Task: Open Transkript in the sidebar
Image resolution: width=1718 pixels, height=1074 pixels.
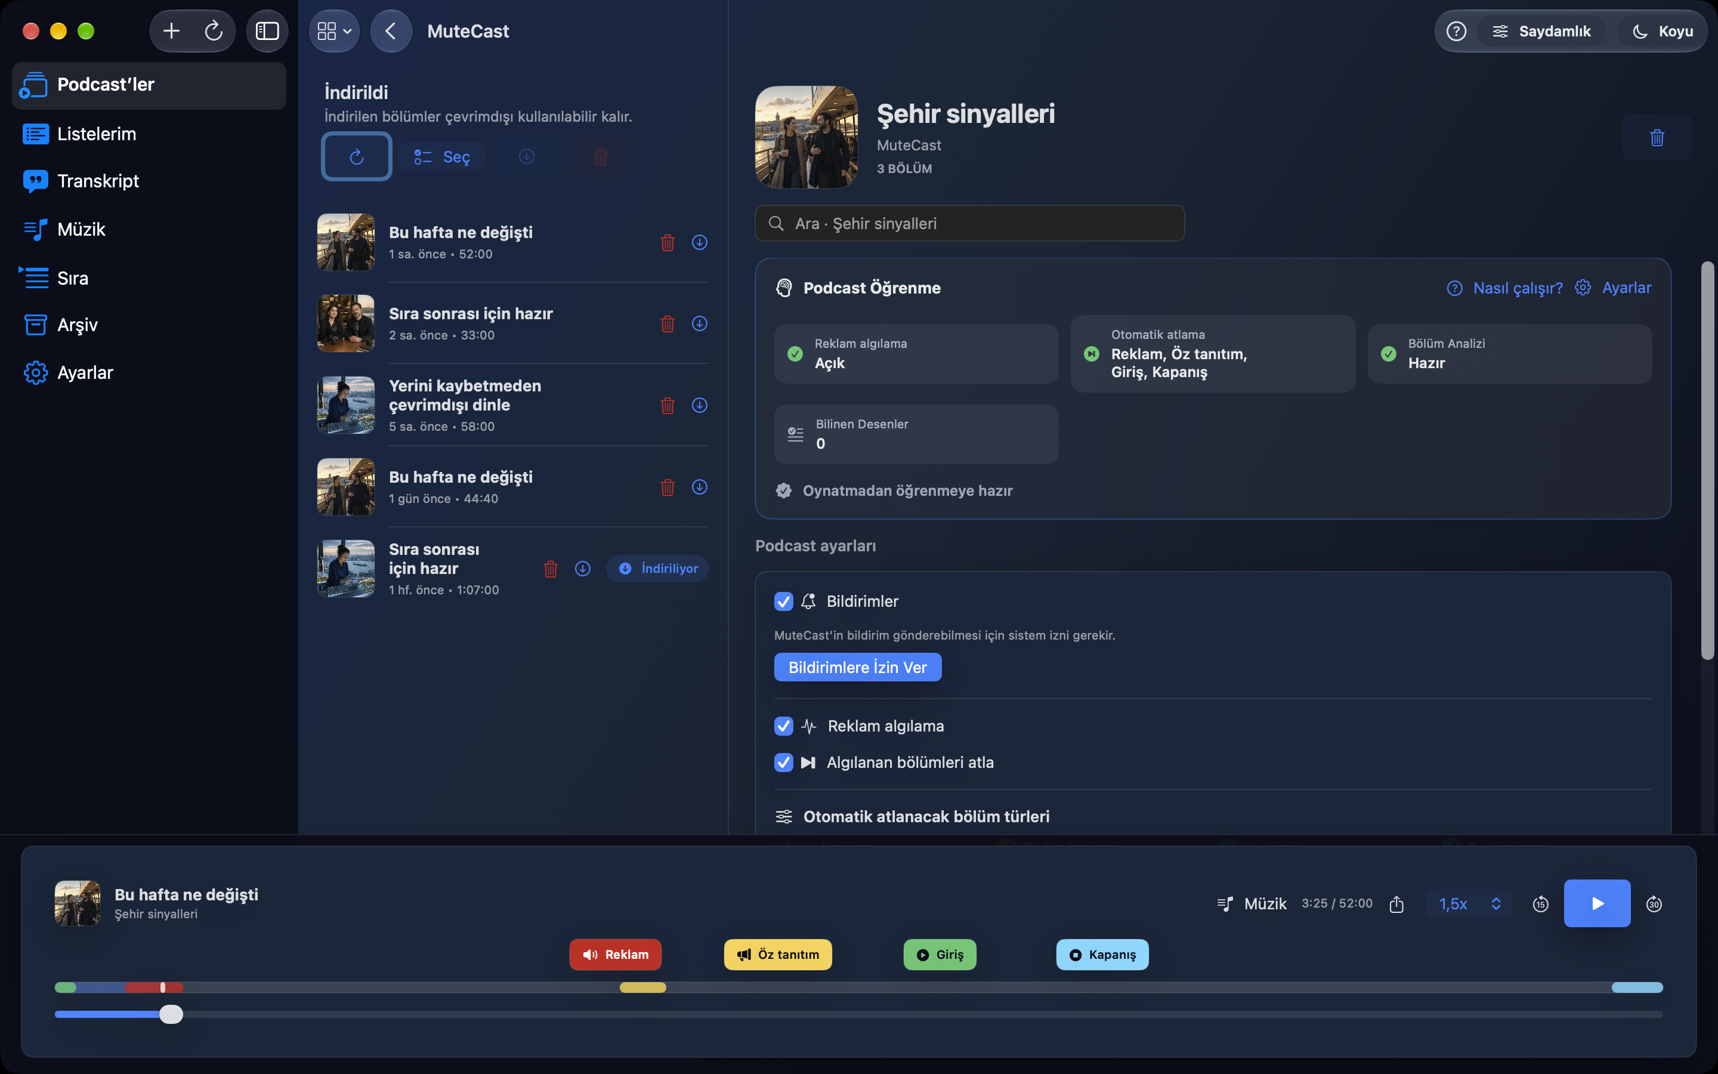Action: 149,181
